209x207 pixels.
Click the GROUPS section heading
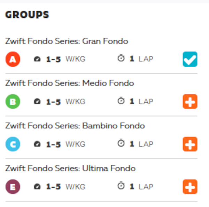click(27, 15)
